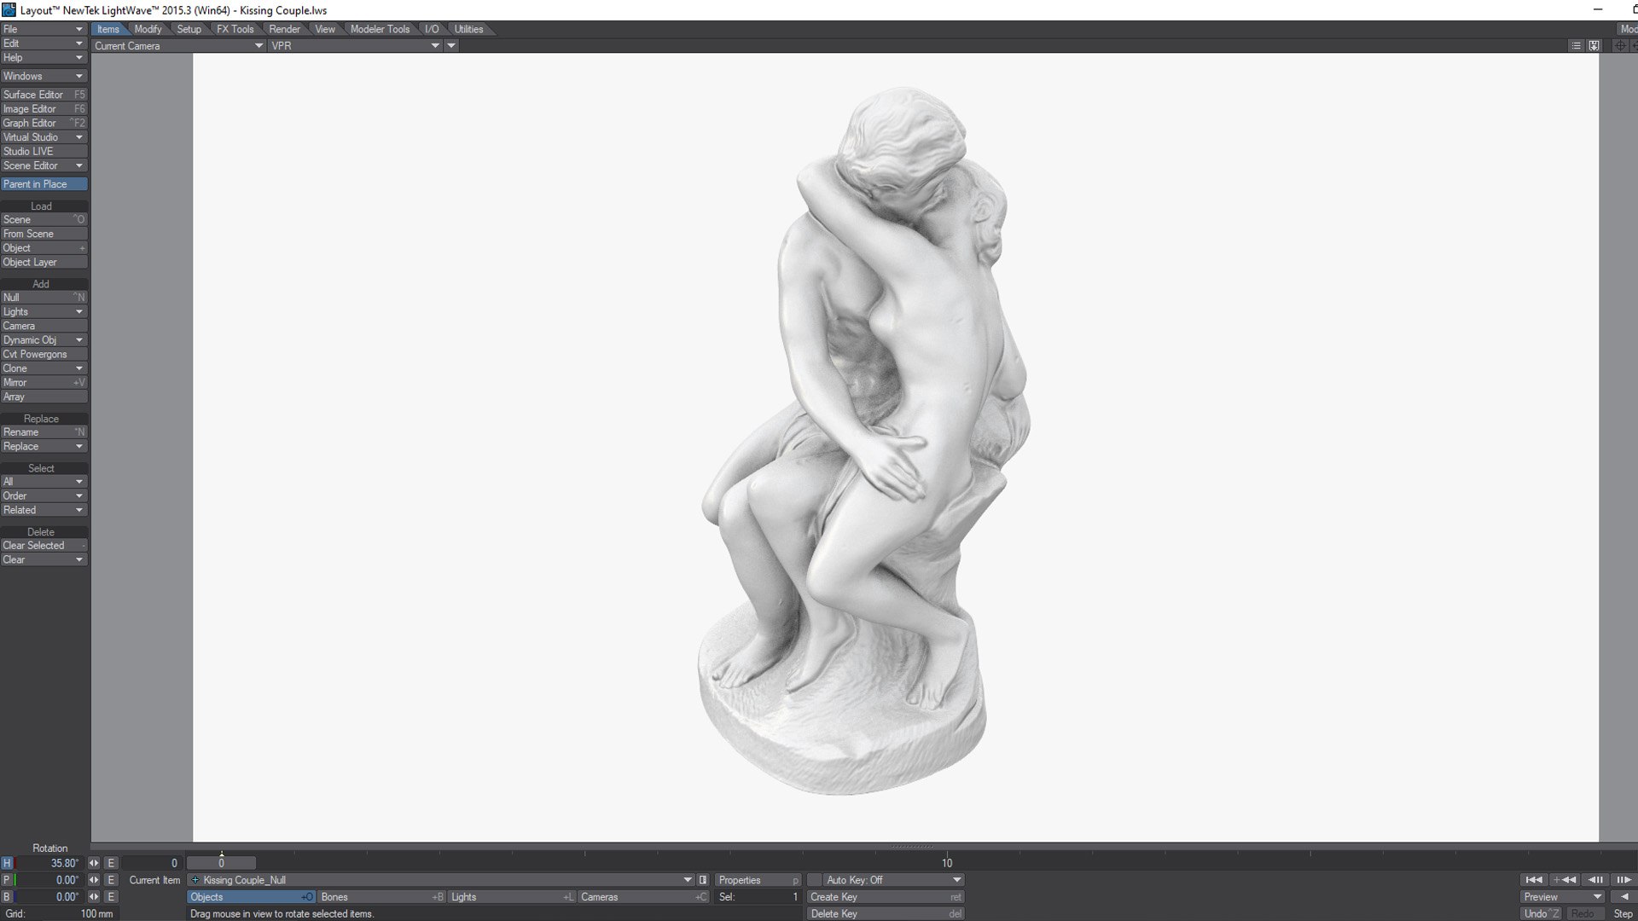Click the Pitch arrows stepper
1638x921 pixels.
pos(94,880)
